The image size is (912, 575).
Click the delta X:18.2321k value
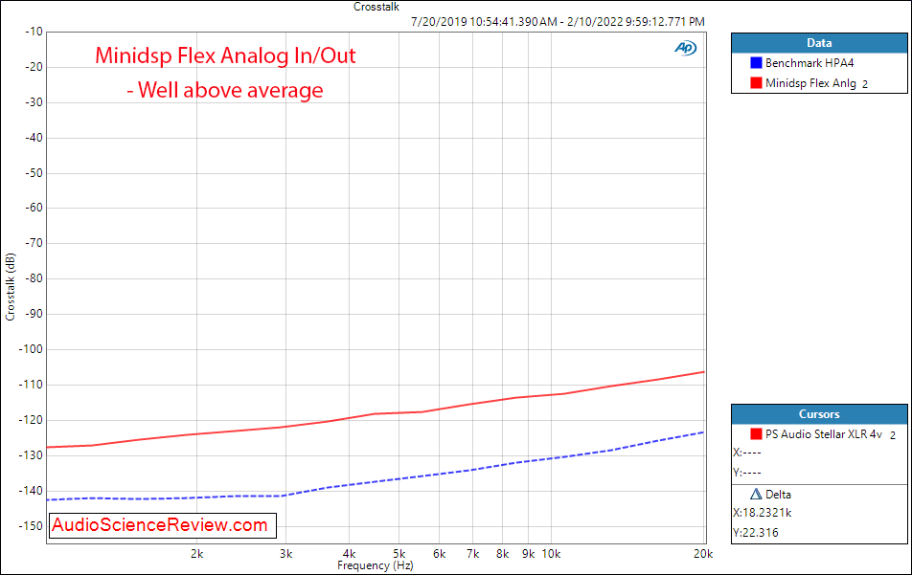point(762,513)
